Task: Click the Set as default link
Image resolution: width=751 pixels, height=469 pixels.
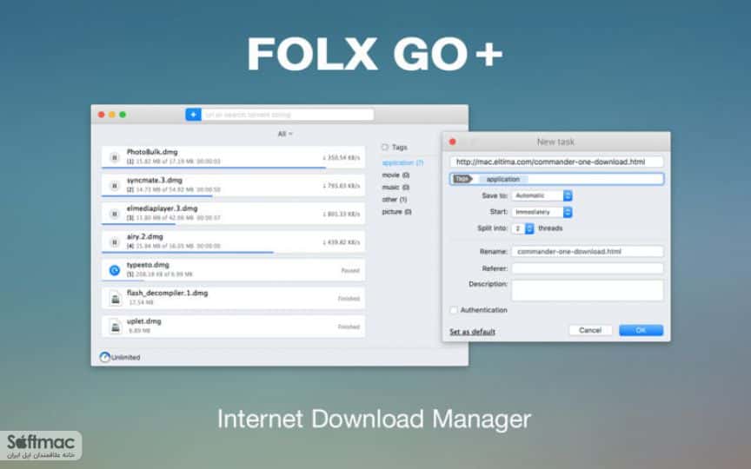Action: [x=472, y=332]
